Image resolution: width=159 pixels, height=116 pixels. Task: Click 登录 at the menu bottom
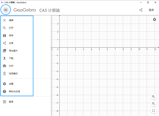pos(11,102)
